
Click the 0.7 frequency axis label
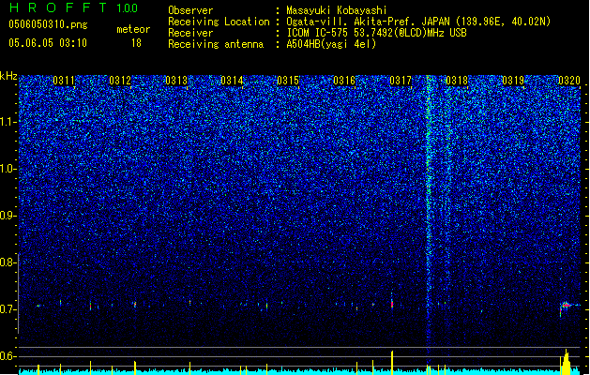8,309
